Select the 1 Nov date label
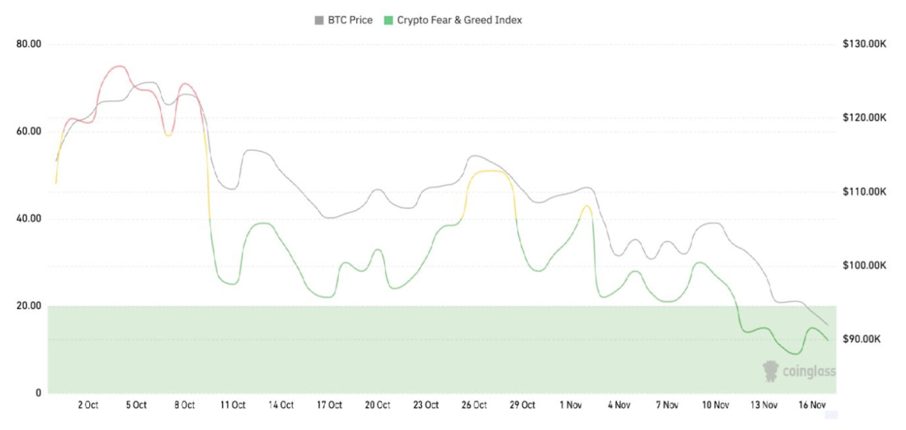The height and width of the screenshot is (430, 906). (570, 405)
